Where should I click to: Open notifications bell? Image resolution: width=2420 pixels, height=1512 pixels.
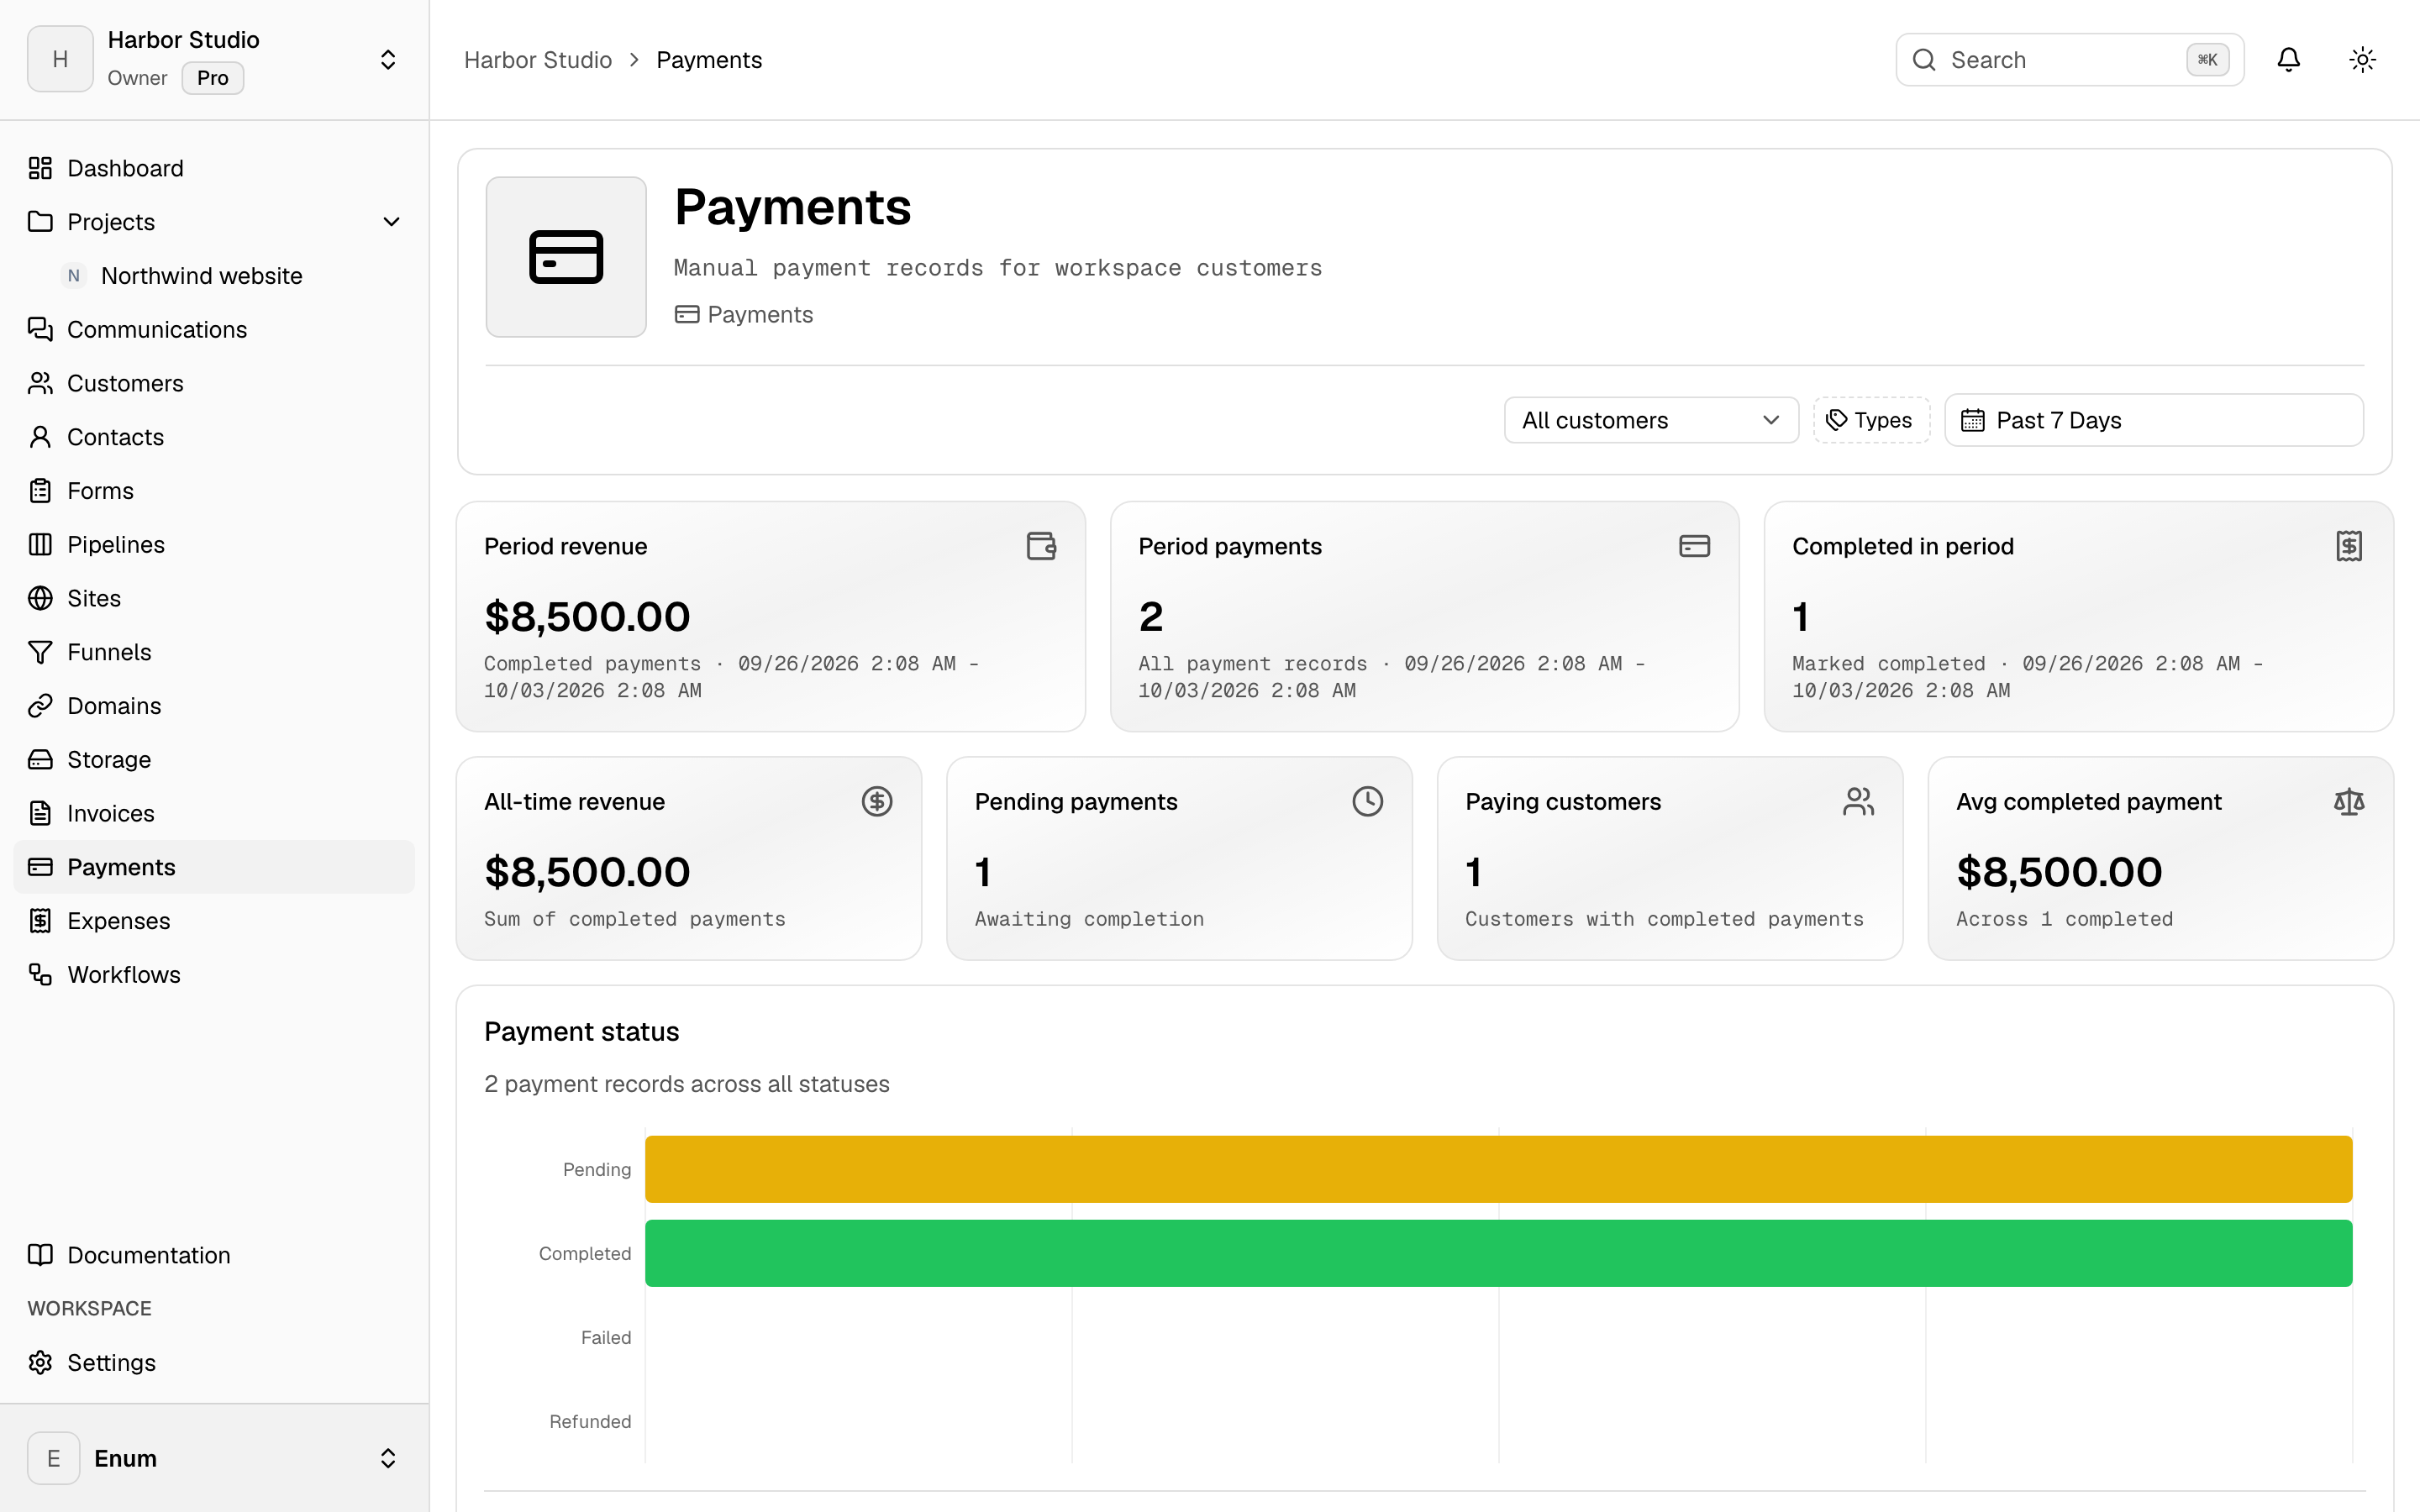tap(2288, 60)
